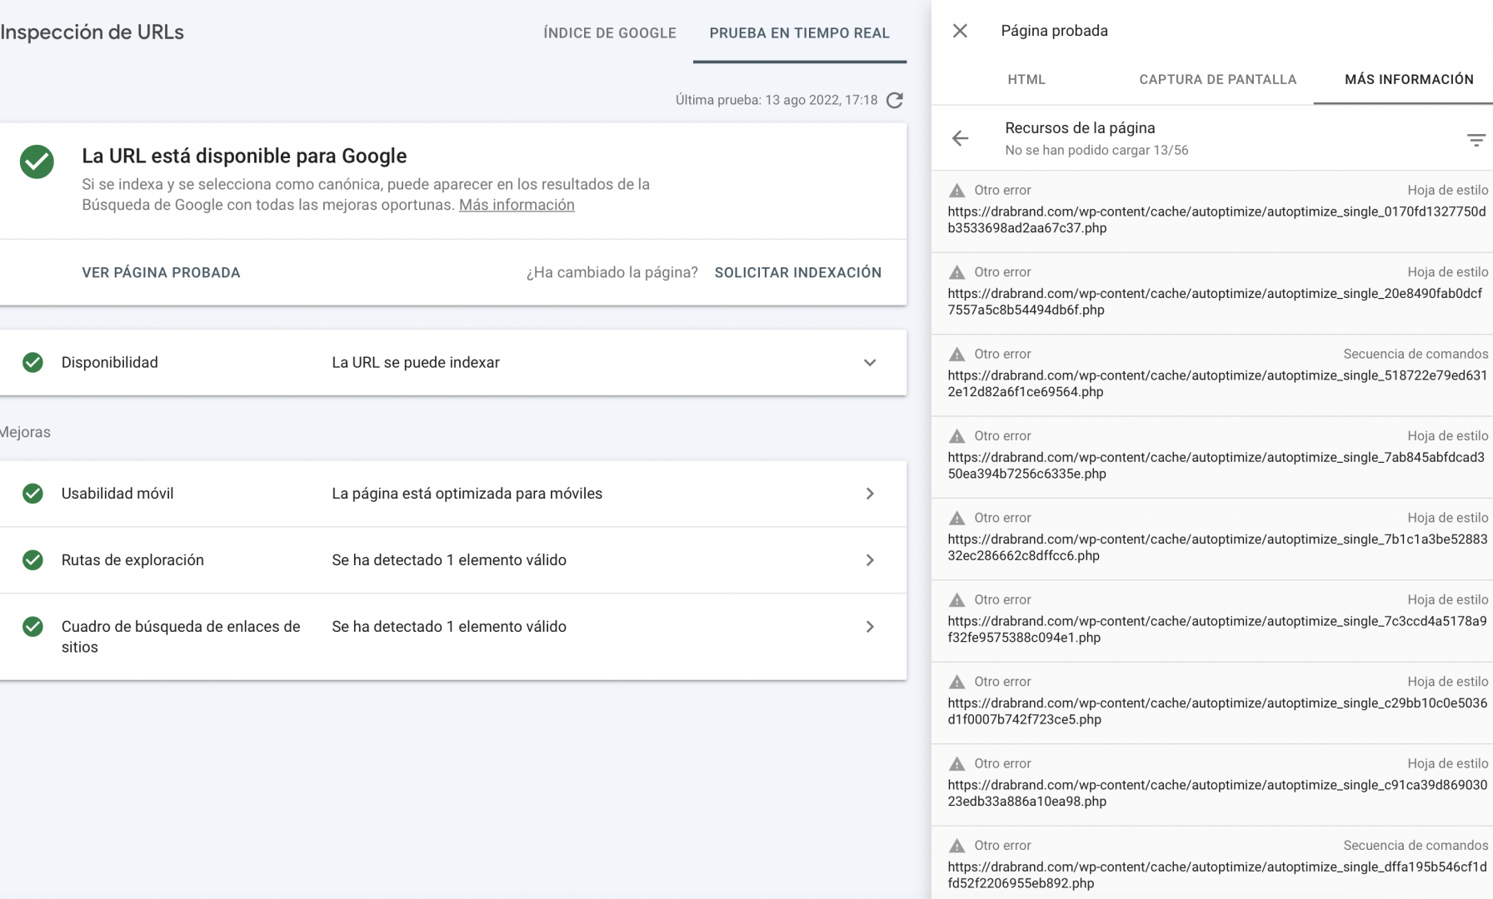This screenshot has height=899, width=1493.
Task: Click 'Secuencia de comandos' label of 518722 resource
Action: [x=1416, y=354]
